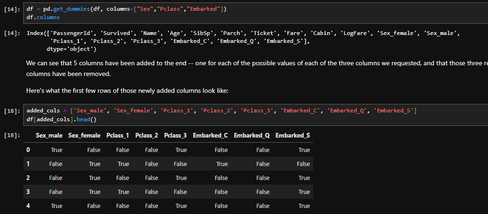
Task: Select row index 0 in the dataframe
Action: (28, 150)
